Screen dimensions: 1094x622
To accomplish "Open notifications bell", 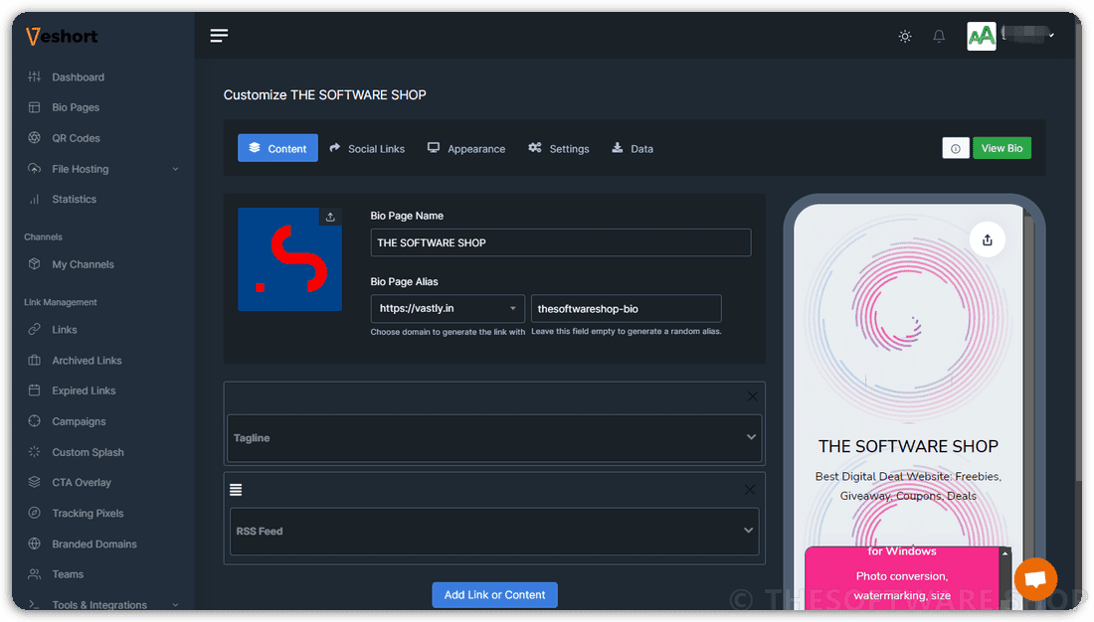I will point(939,36).
